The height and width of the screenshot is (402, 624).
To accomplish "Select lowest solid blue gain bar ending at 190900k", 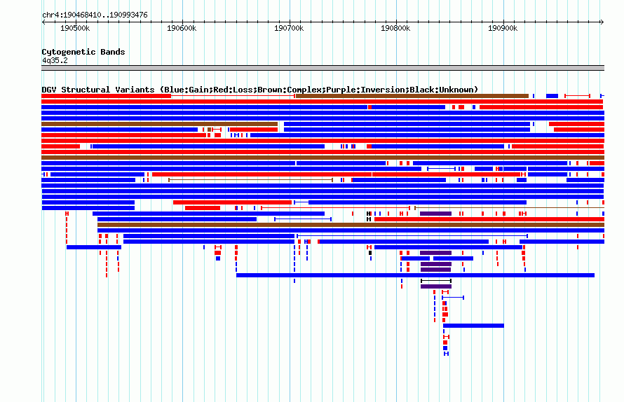I will click(x=473, y=326).
